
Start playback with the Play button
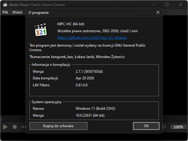click(5, 127)
